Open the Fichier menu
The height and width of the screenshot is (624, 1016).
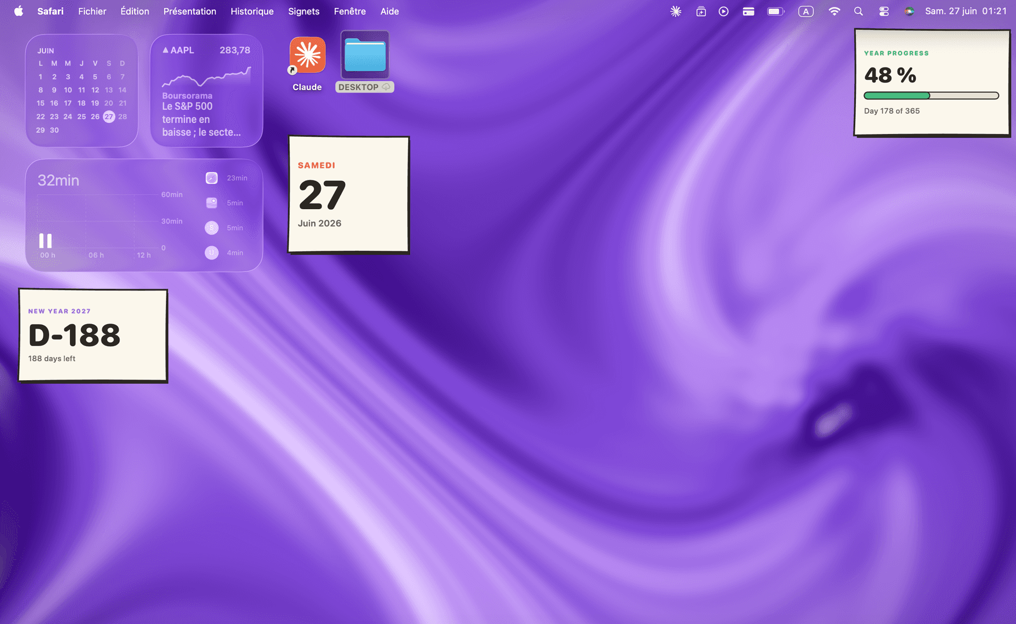(92, 11)
